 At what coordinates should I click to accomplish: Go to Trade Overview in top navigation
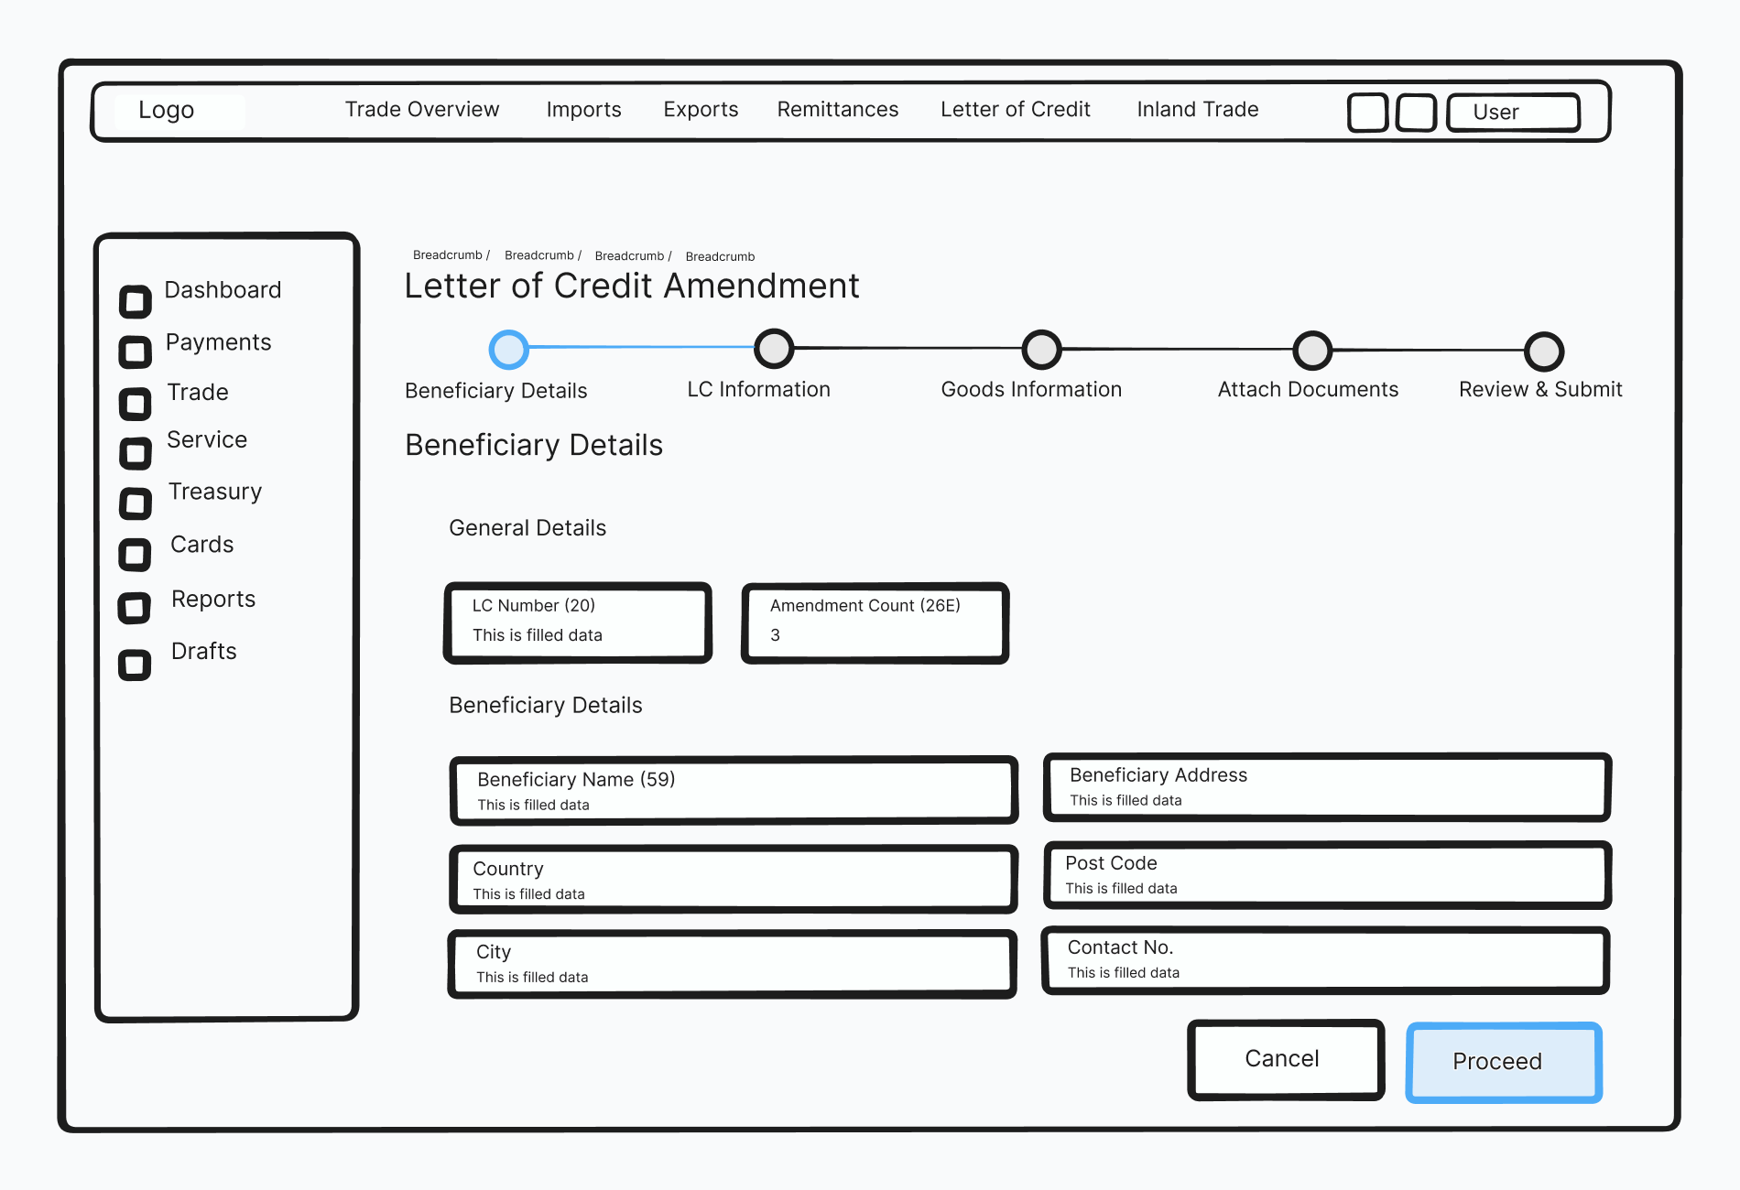coord(421,110)
